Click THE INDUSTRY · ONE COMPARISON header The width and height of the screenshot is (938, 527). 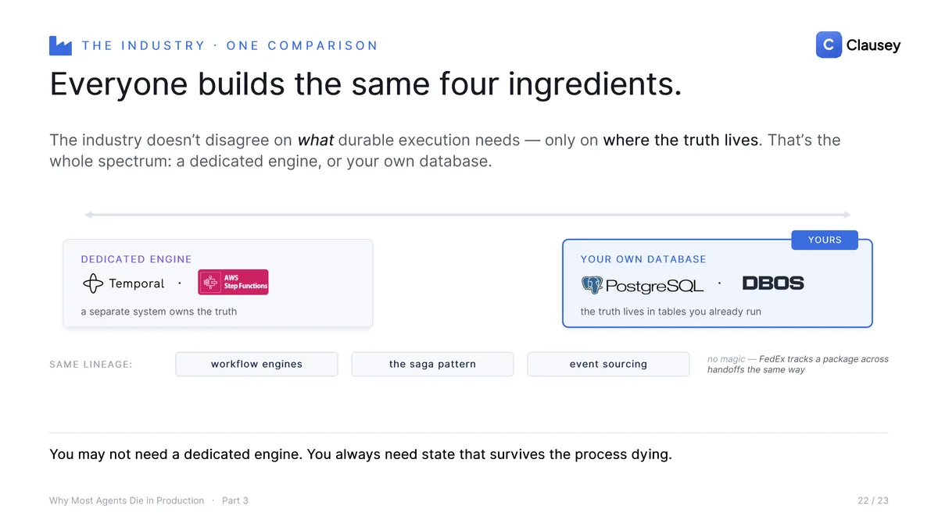tap(230, 45)
